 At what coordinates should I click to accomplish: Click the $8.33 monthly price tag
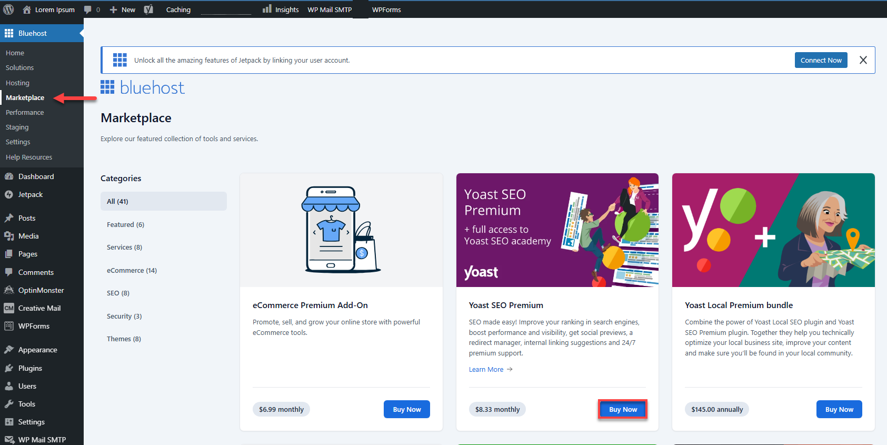click(497, 409)
